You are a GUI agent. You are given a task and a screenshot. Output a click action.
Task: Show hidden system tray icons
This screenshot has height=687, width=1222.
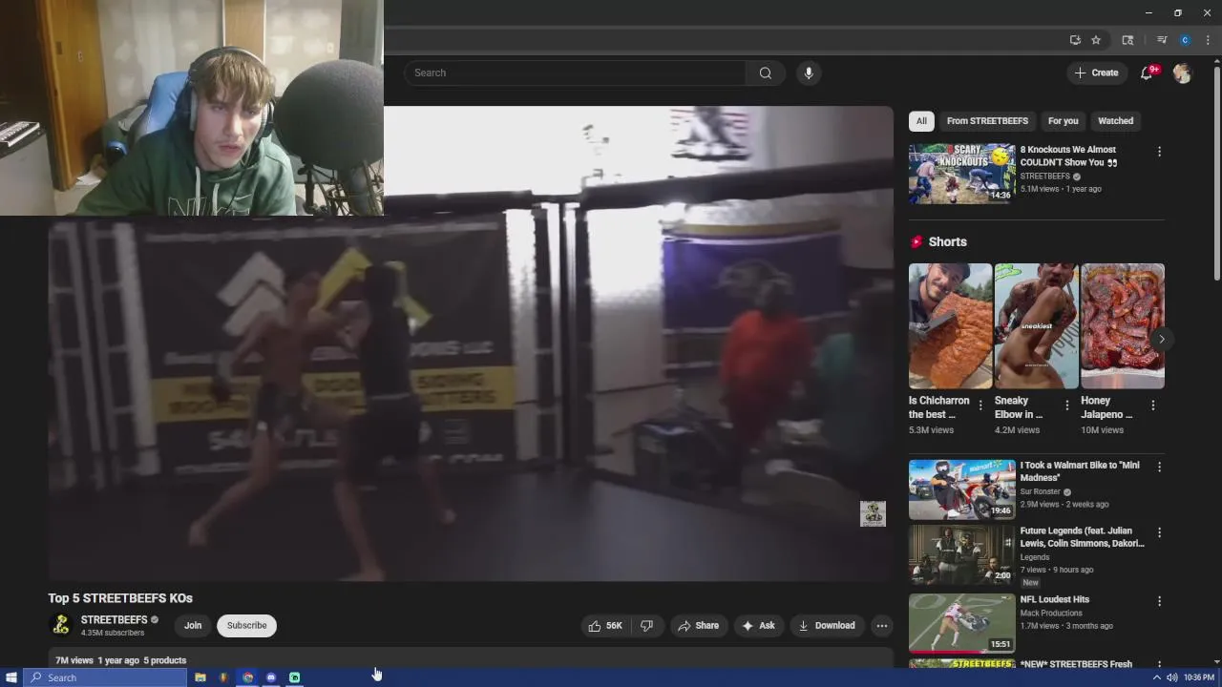[x=1157, y=677]
